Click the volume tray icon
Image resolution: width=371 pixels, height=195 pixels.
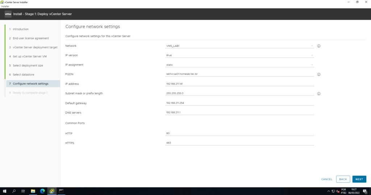(338, 191)
